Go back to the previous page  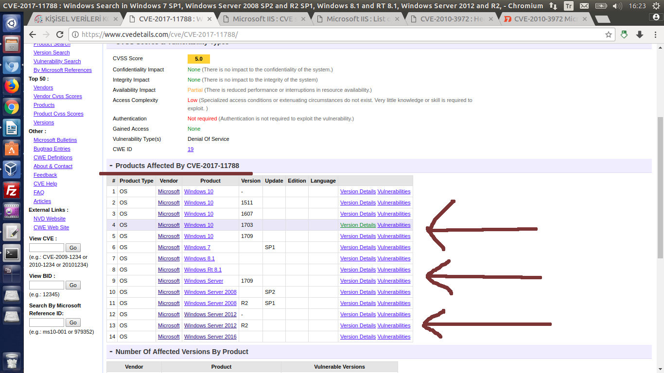(33, 35)
